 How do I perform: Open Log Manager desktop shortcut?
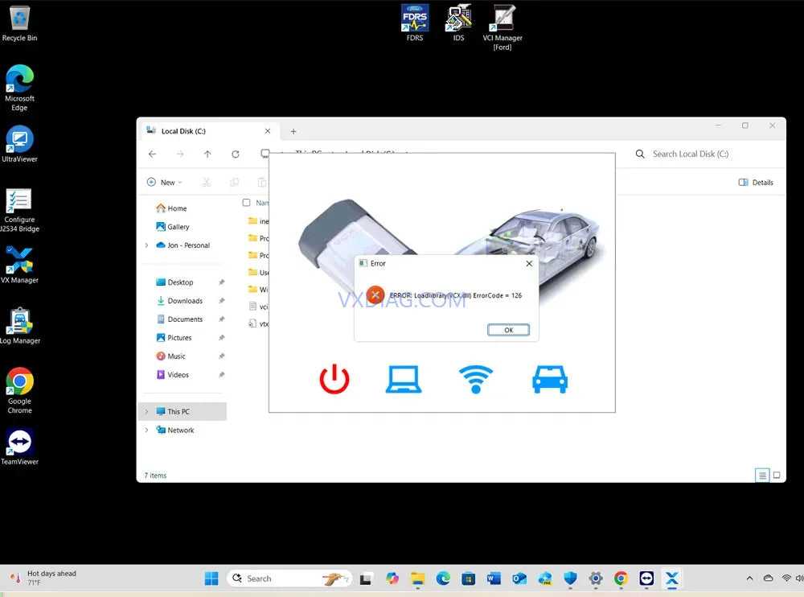coord(19,325)
